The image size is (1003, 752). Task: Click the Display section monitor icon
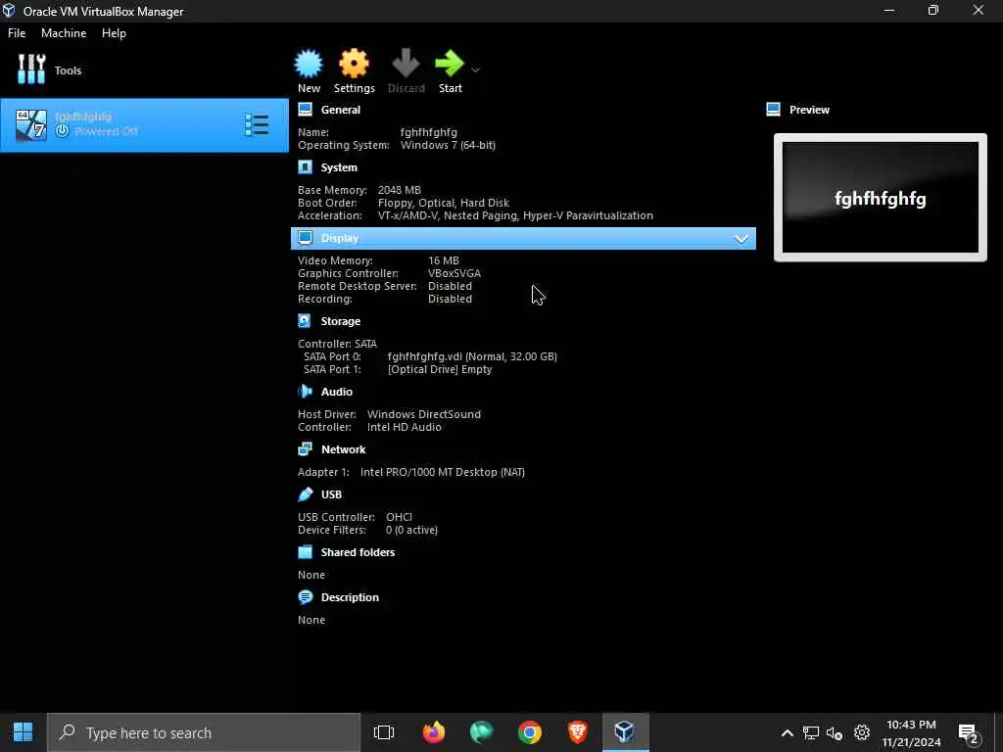pyautogui.click(x=306, y=237)
